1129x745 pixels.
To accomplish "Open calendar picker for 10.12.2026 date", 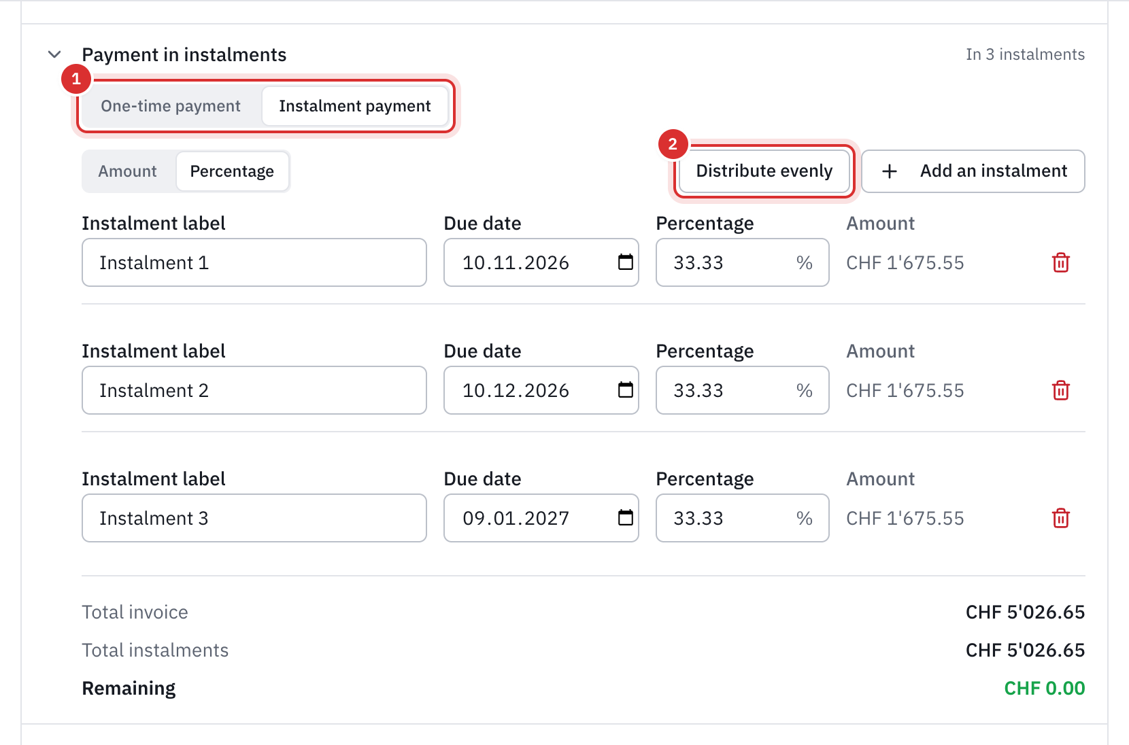I will [626, 389].
